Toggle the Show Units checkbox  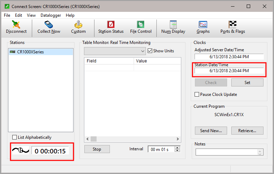(x=150, y=51)
